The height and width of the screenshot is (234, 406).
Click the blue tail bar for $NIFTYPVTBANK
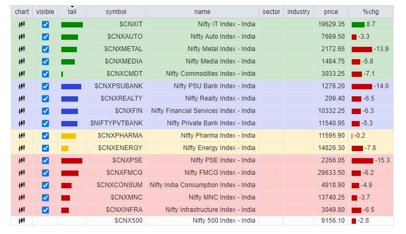[x=69, y=124]
